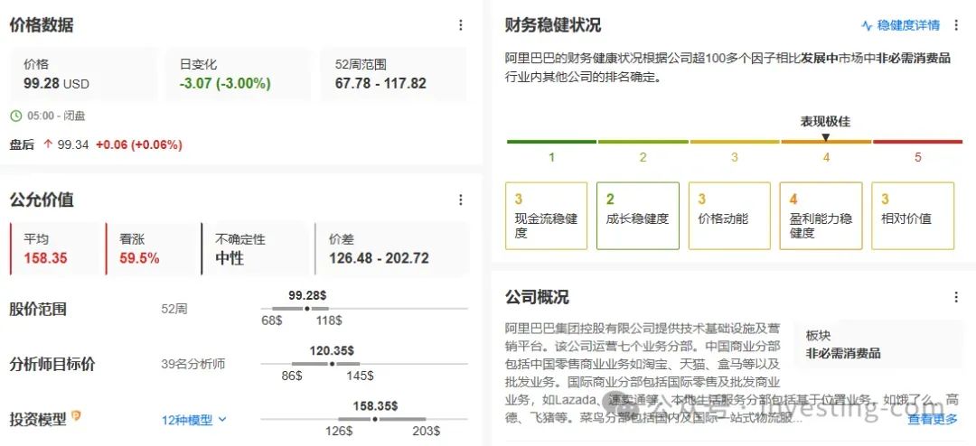
Task: Click the 99.28$ price range value
Action: pos(307,295)
